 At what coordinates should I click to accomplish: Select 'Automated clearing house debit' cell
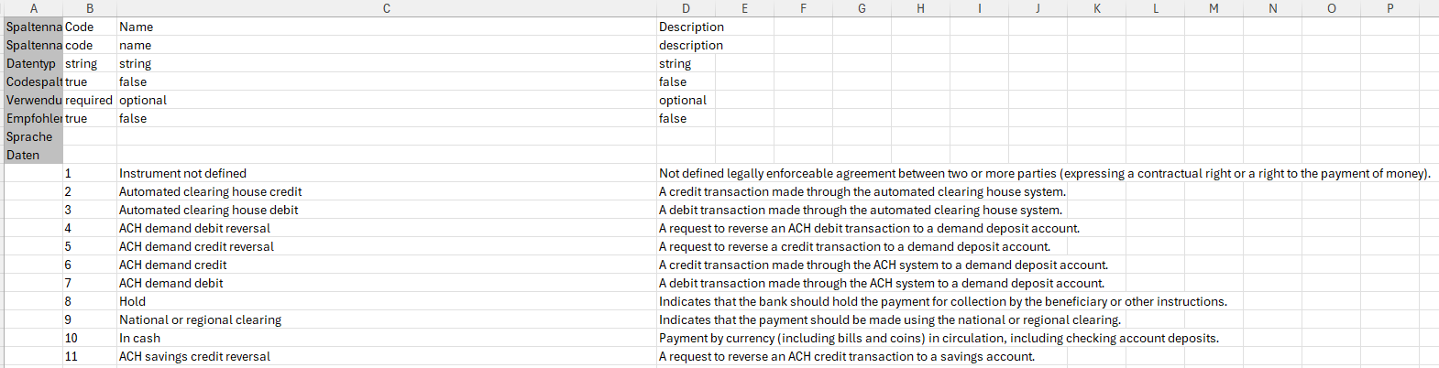pyautogui.click(x=387, y=210)
